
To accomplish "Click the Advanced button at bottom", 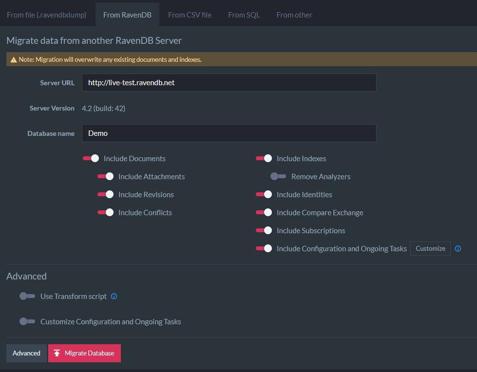I will pyautogui.click(x=26, y=353).
